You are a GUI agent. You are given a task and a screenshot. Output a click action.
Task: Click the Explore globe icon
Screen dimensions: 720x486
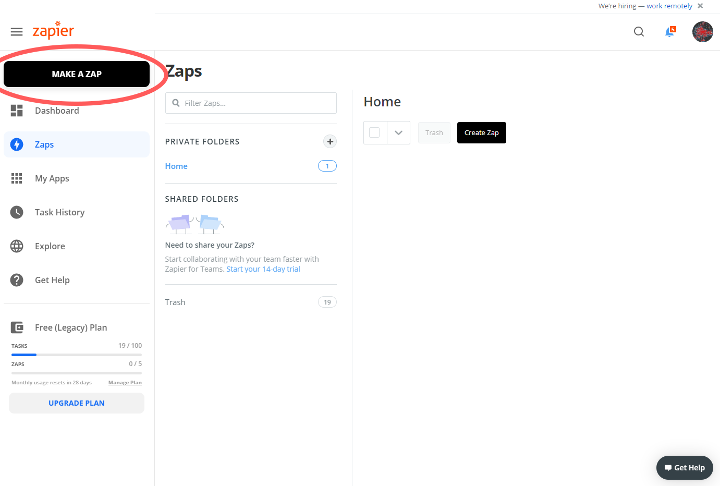coord(16,246)
